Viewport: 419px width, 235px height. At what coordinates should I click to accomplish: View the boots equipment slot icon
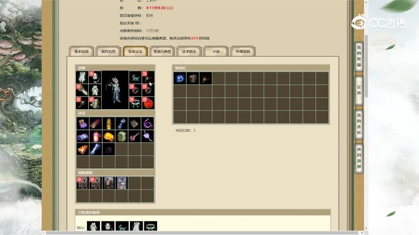(95, 103)
